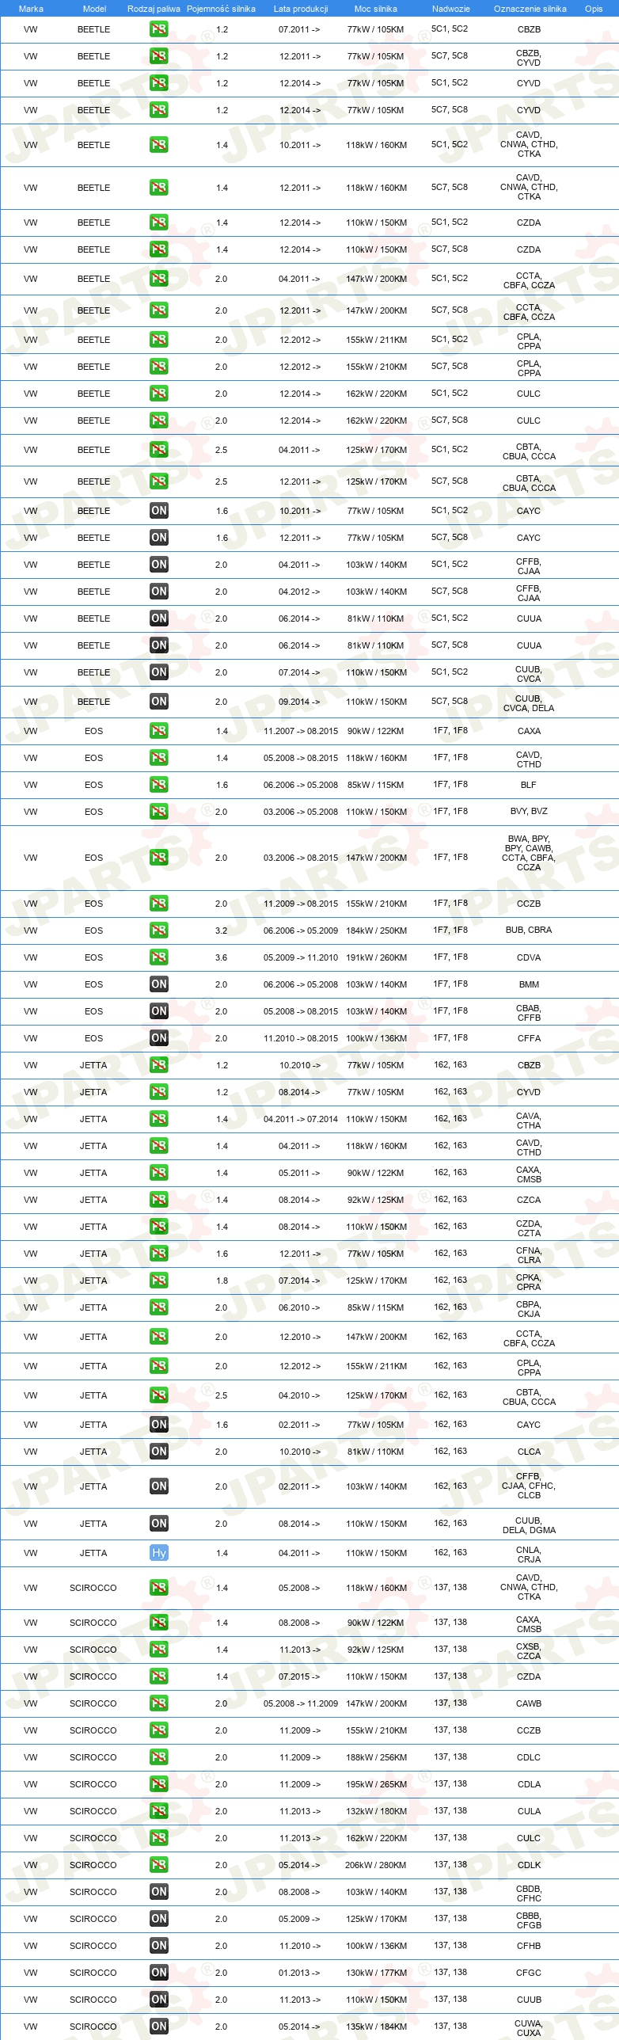Select diesel ON icon in Scirocco CUUB row
The width and height of the screenshot is (619, 2040).
click(159, 2000)
